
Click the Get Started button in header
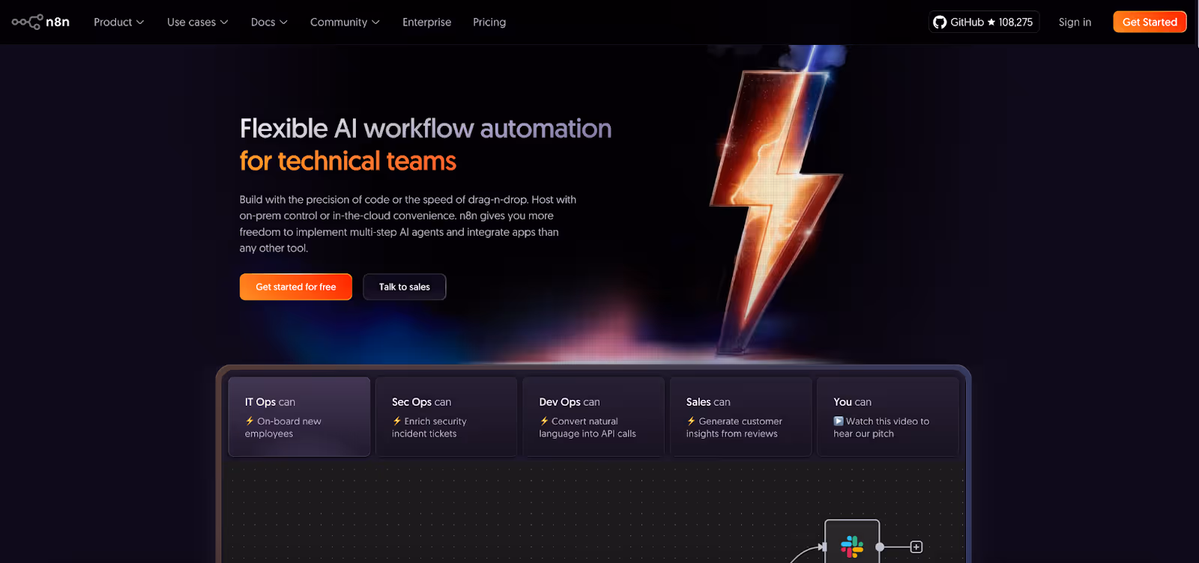pyautogui.click(x=1150, y=22)
